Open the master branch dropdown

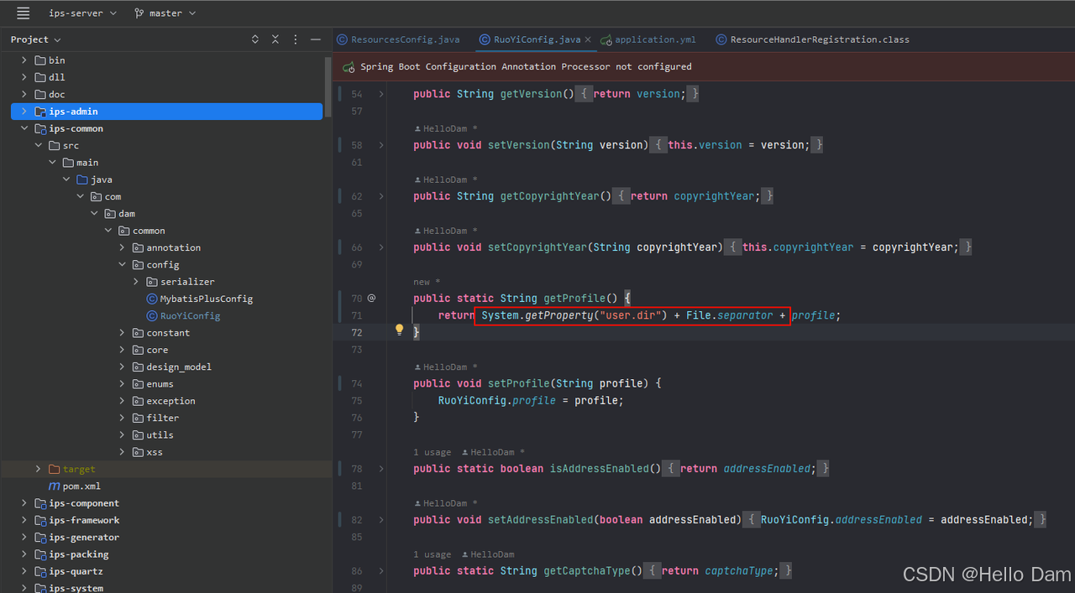coord(165,13)
